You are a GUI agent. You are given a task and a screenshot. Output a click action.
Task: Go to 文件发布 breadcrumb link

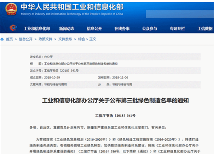(65, 39)
